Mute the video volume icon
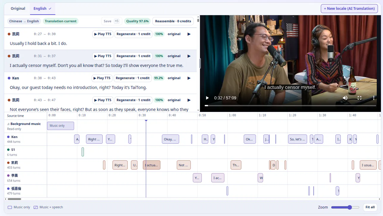This screenshot has height=216, width=383. pos(345,98)
